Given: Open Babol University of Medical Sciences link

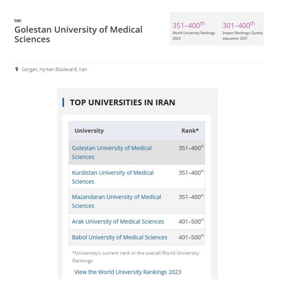Looking at the screenshot, I should tap(119, 237).
